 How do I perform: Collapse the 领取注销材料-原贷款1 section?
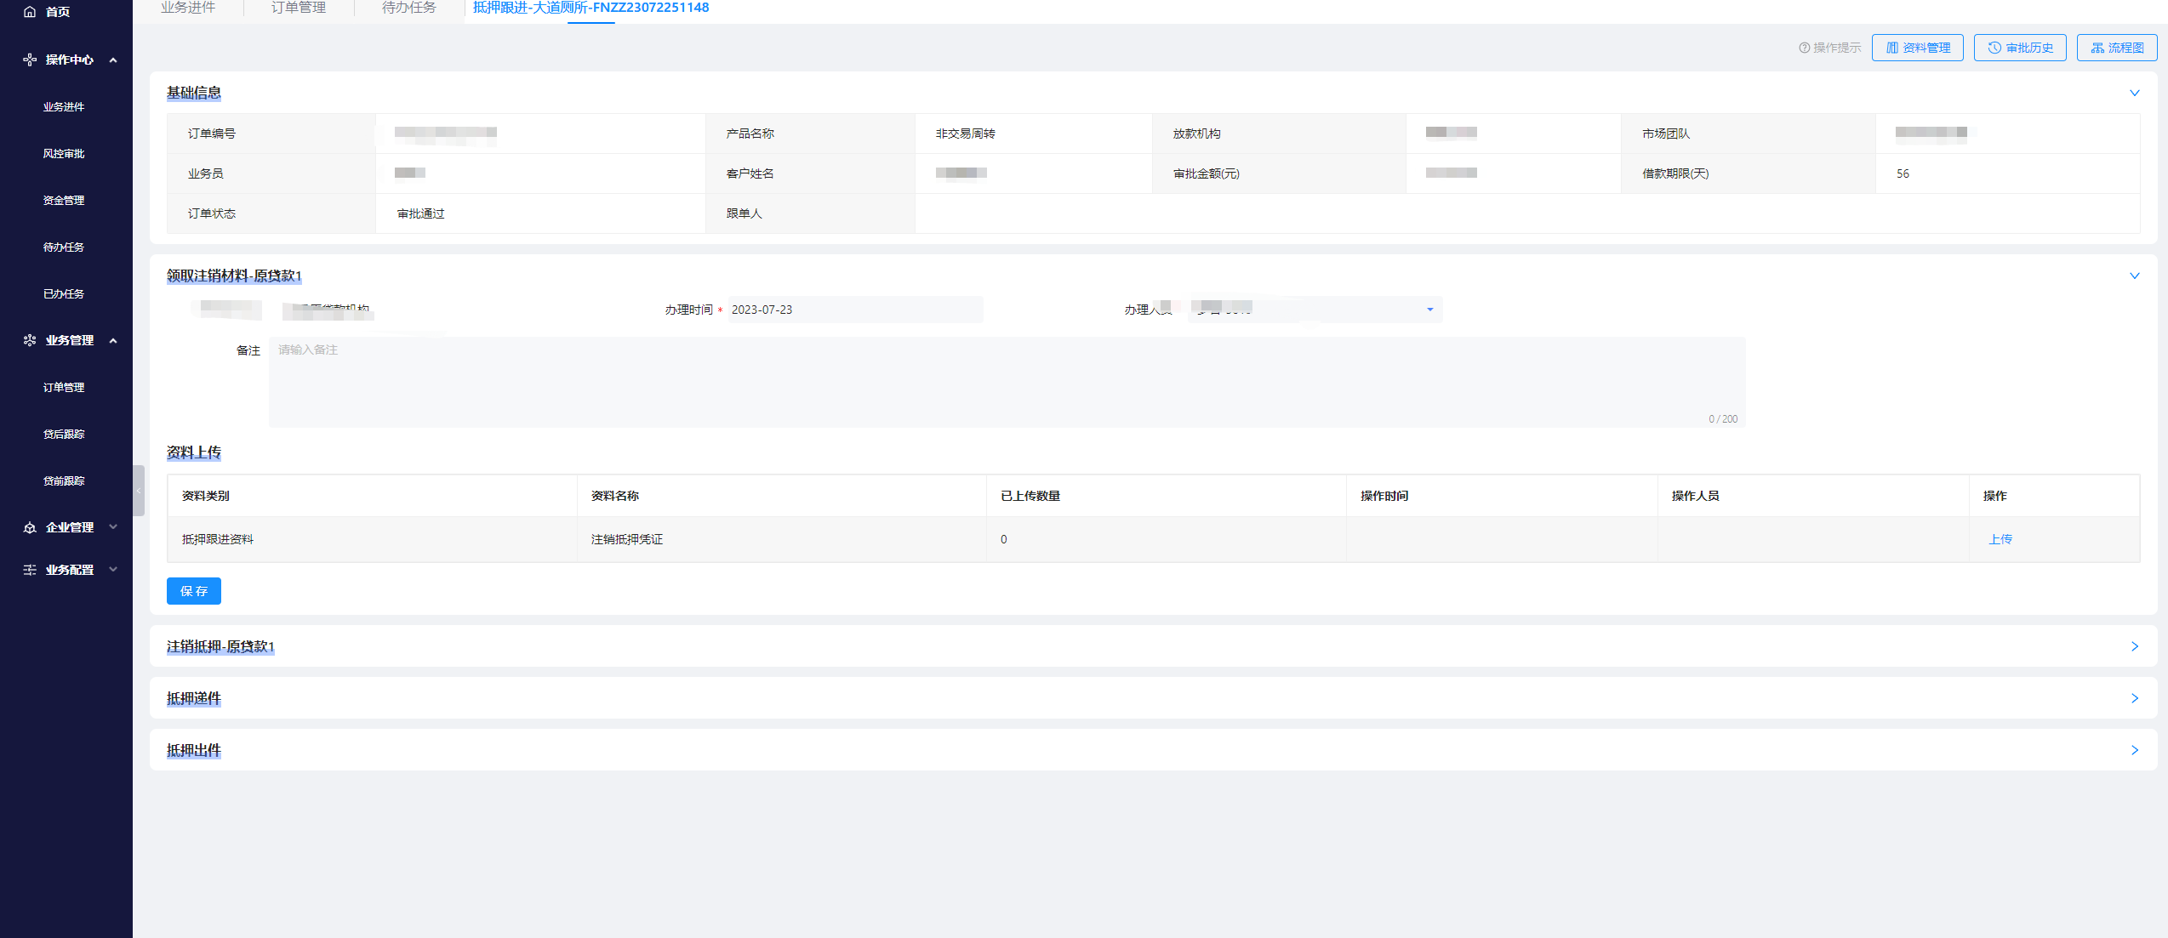click(x=2134, y=276)
